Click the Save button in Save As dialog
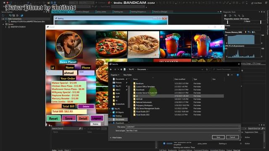The image size is (269, 151). tap(218, 137)
